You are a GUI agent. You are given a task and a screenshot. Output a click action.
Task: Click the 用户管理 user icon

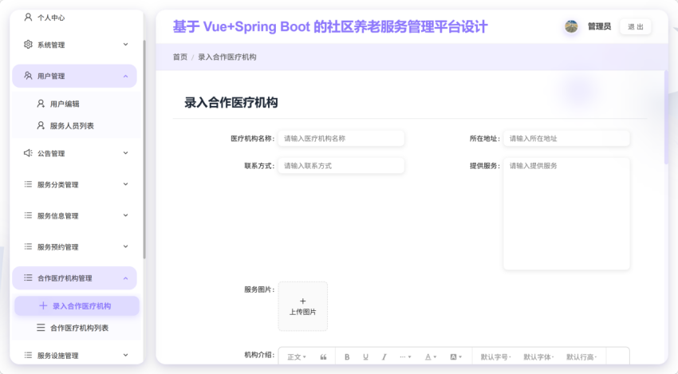[28, 76]
